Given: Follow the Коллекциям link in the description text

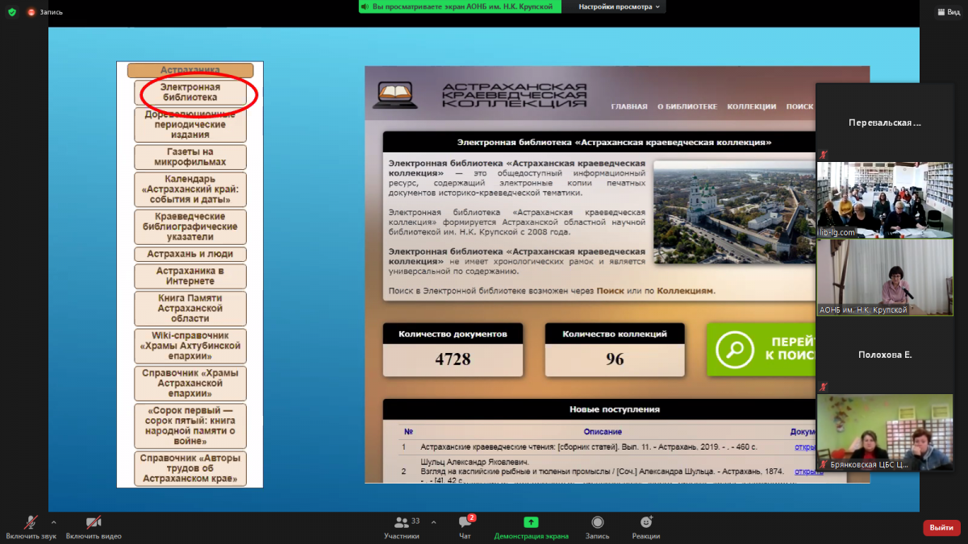Looking at the screenshot, I should click(686, 291).
